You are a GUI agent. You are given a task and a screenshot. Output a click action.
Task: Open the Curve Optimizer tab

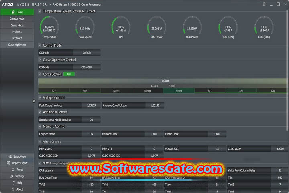click(17, 45)
